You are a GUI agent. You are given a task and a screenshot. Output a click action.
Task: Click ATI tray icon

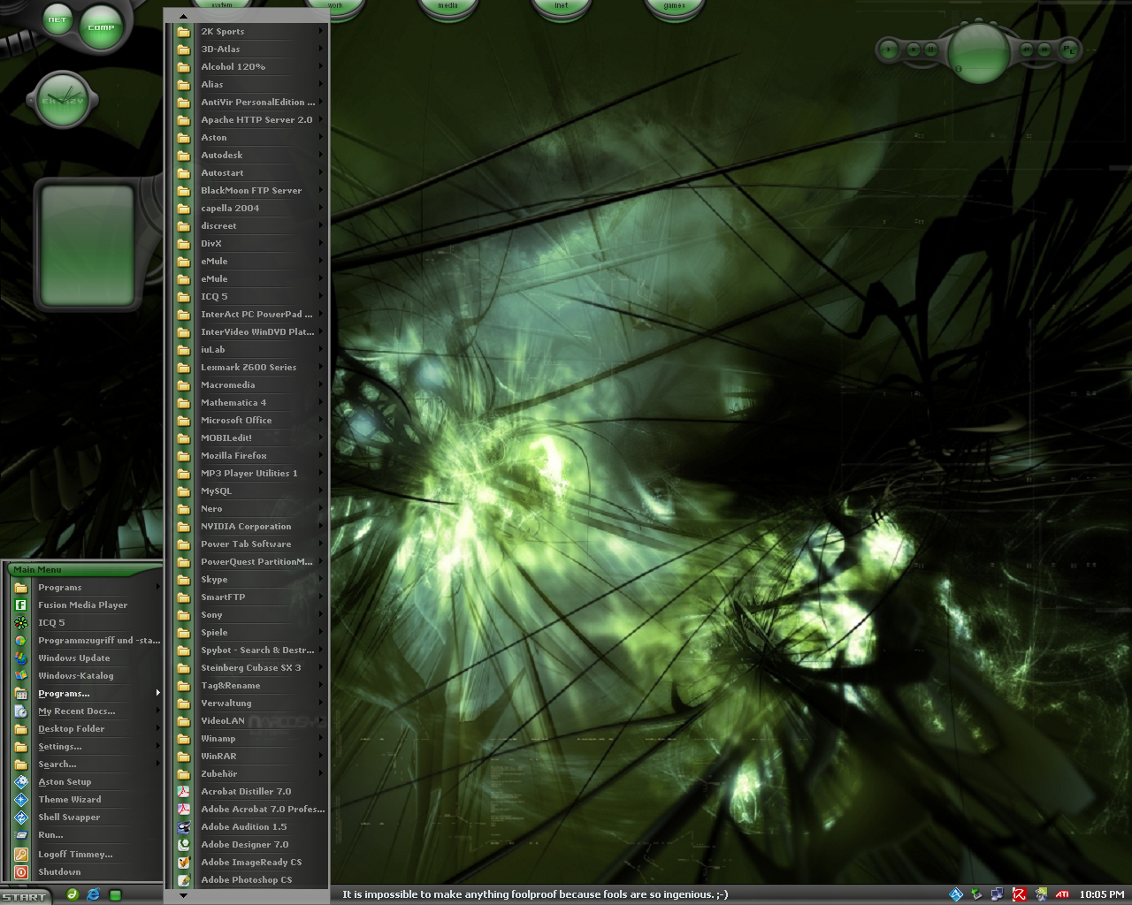(1062, 894)
